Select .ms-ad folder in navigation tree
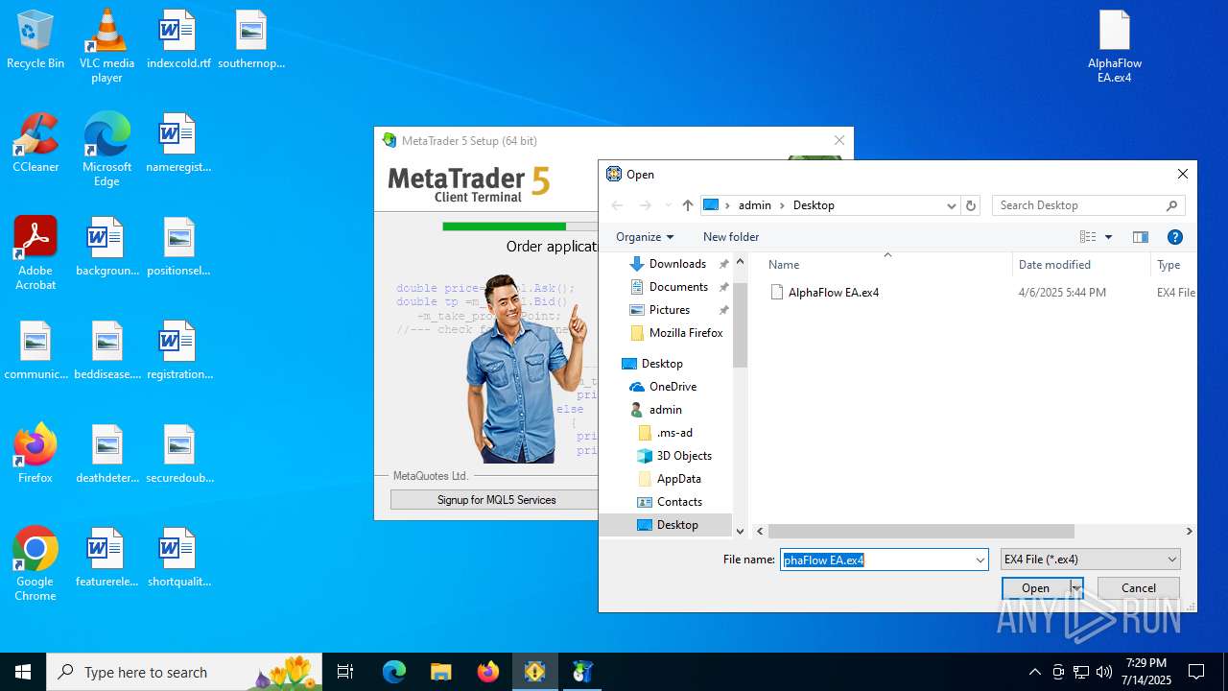 click(x=674, y=433)
